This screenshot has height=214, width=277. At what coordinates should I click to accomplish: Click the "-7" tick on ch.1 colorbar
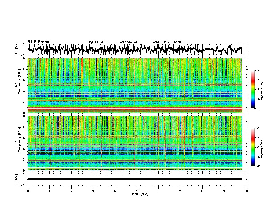(x=258, y=108)
